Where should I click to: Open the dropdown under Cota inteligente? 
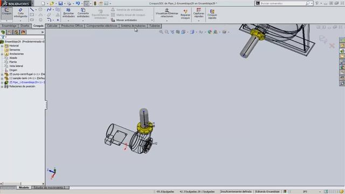point(20,20)
